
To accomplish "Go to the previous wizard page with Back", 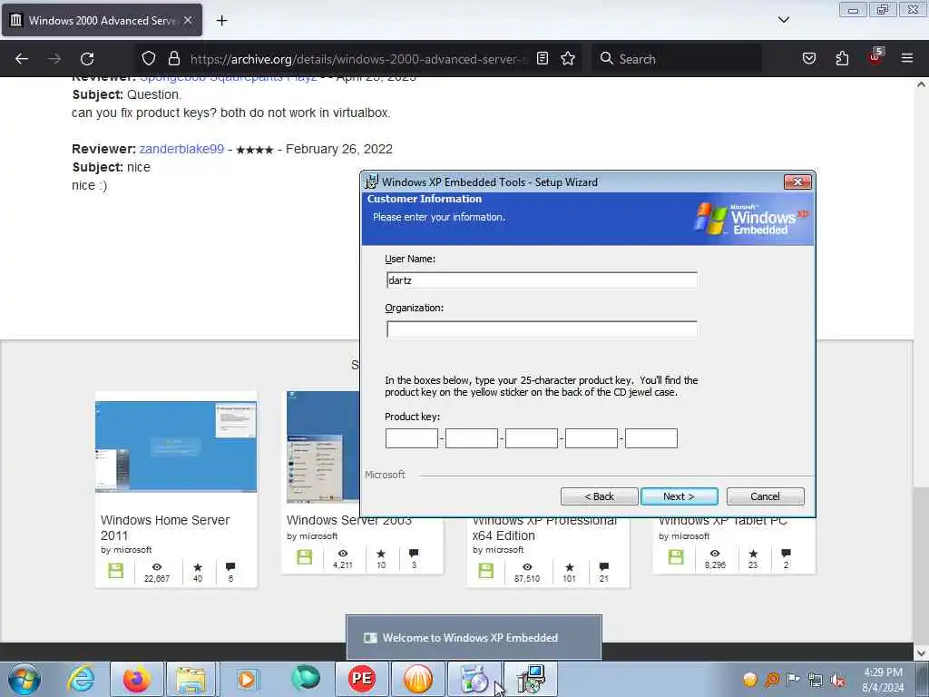I will (599, 496).
